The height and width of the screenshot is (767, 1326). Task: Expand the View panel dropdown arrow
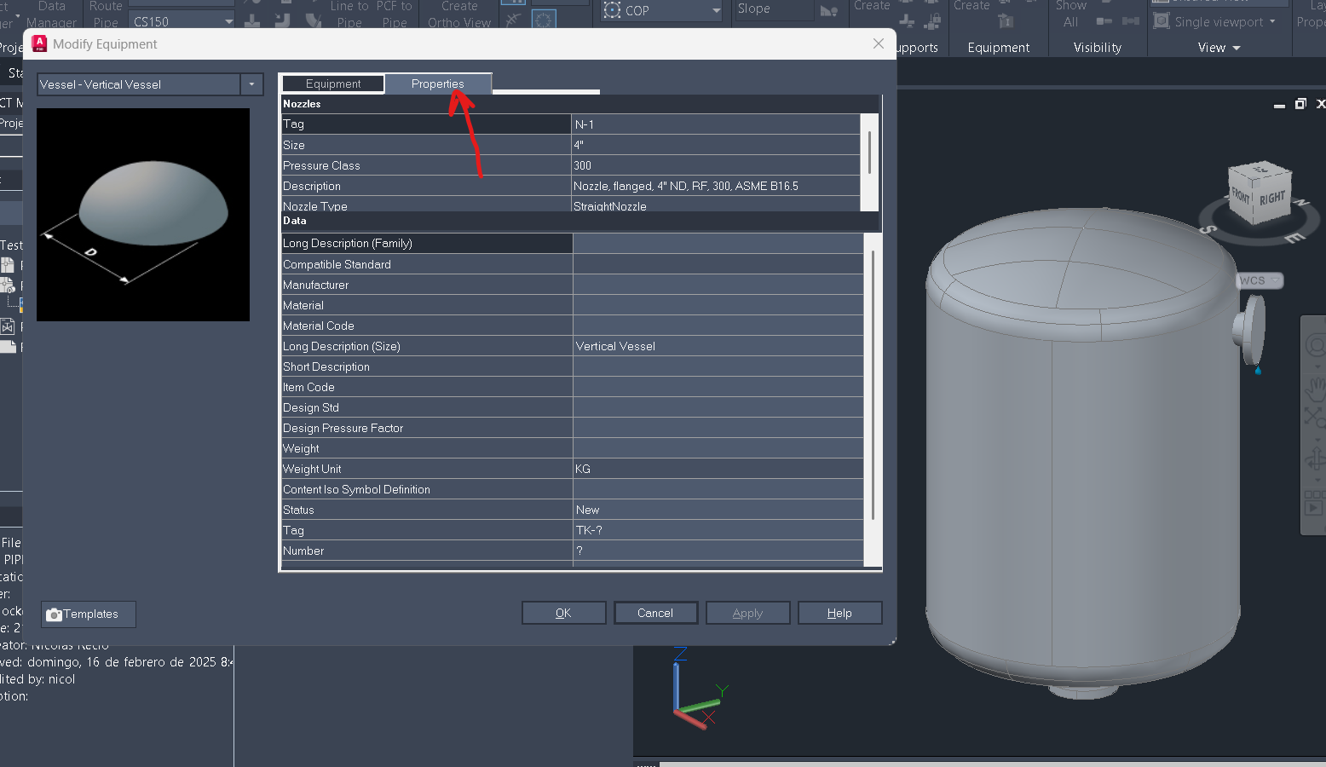[x=1237, y=48]
